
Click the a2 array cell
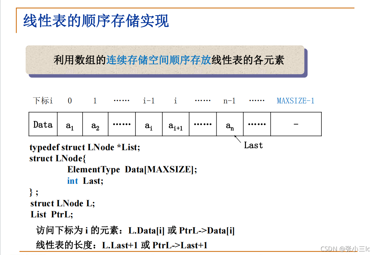[95, 124]
